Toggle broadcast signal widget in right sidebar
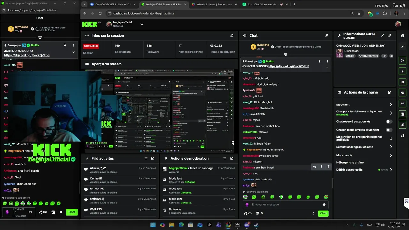This screenshot has width=409, height=230. [403, 103]
